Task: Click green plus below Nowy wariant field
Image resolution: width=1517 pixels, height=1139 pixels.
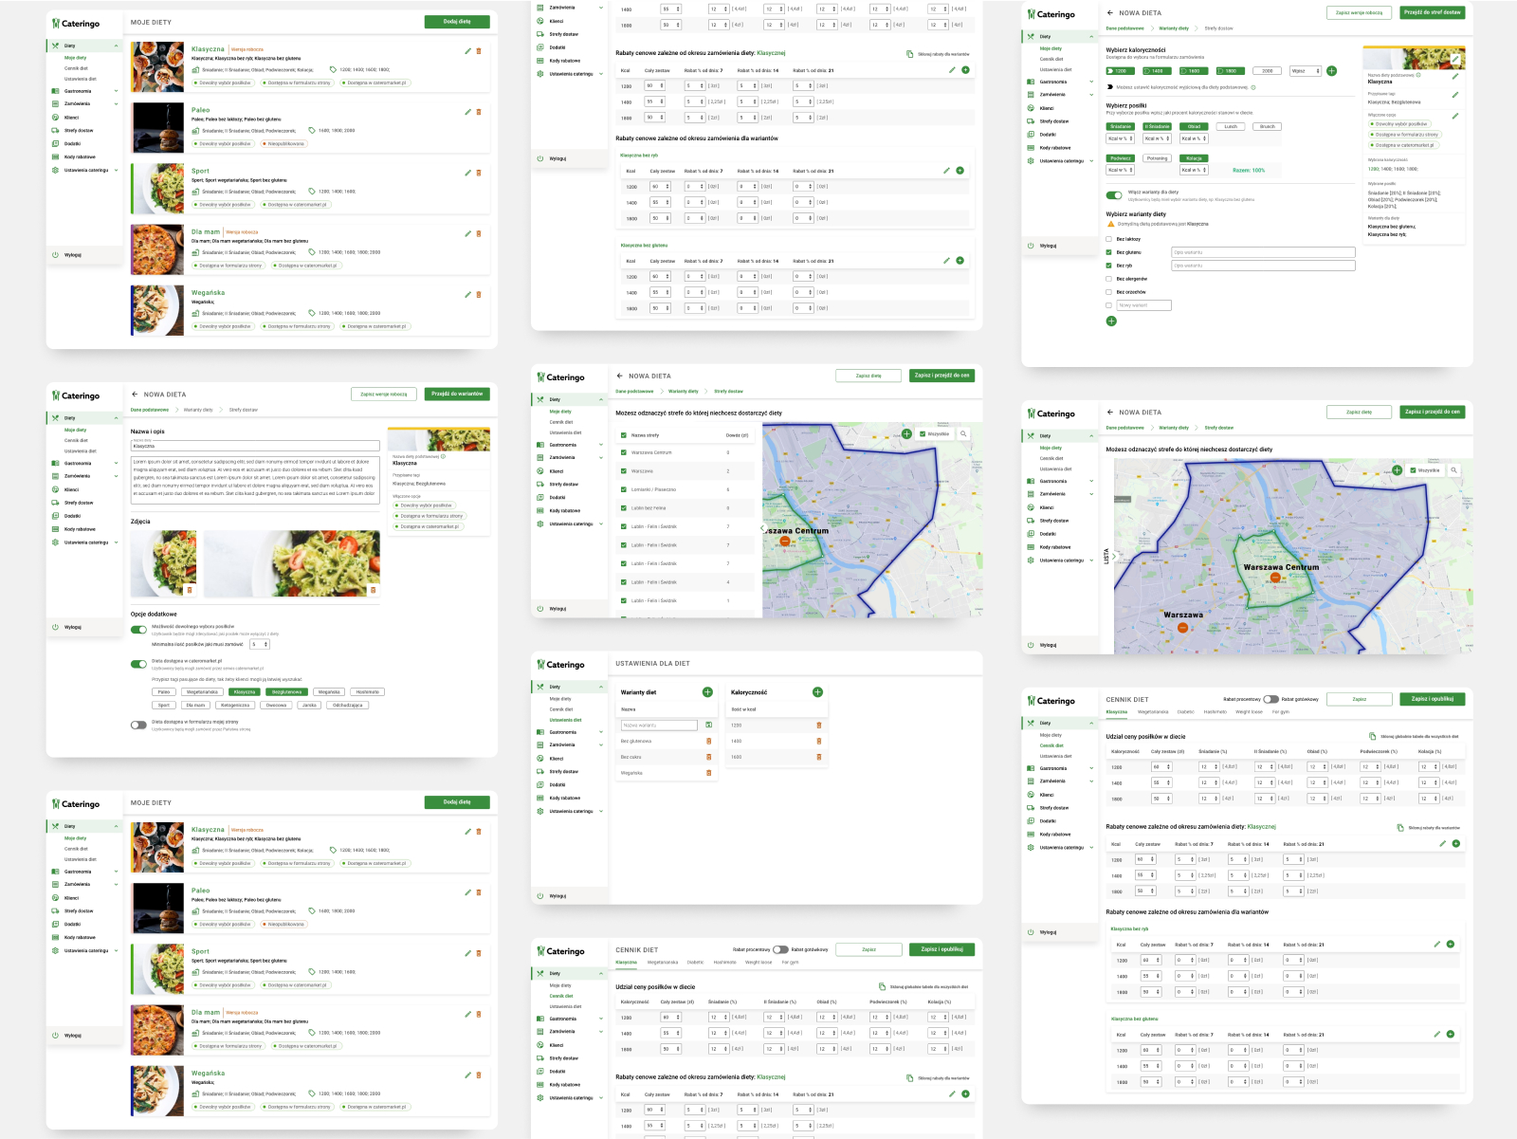Action: pos(1111,321)
